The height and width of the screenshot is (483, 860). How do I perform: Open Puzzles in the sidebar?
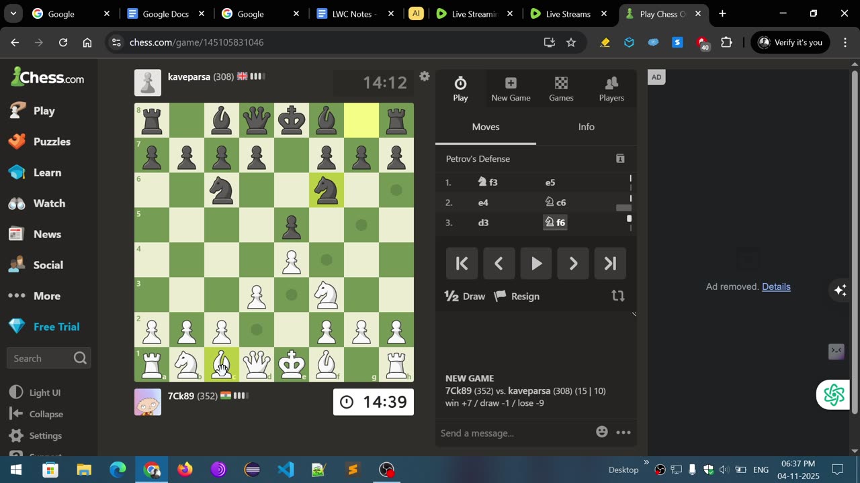tap(48, 142)
